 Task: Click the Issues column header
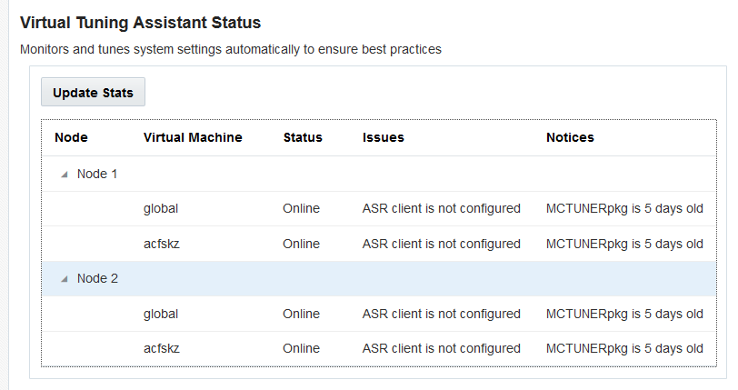(x=383, y=137)
